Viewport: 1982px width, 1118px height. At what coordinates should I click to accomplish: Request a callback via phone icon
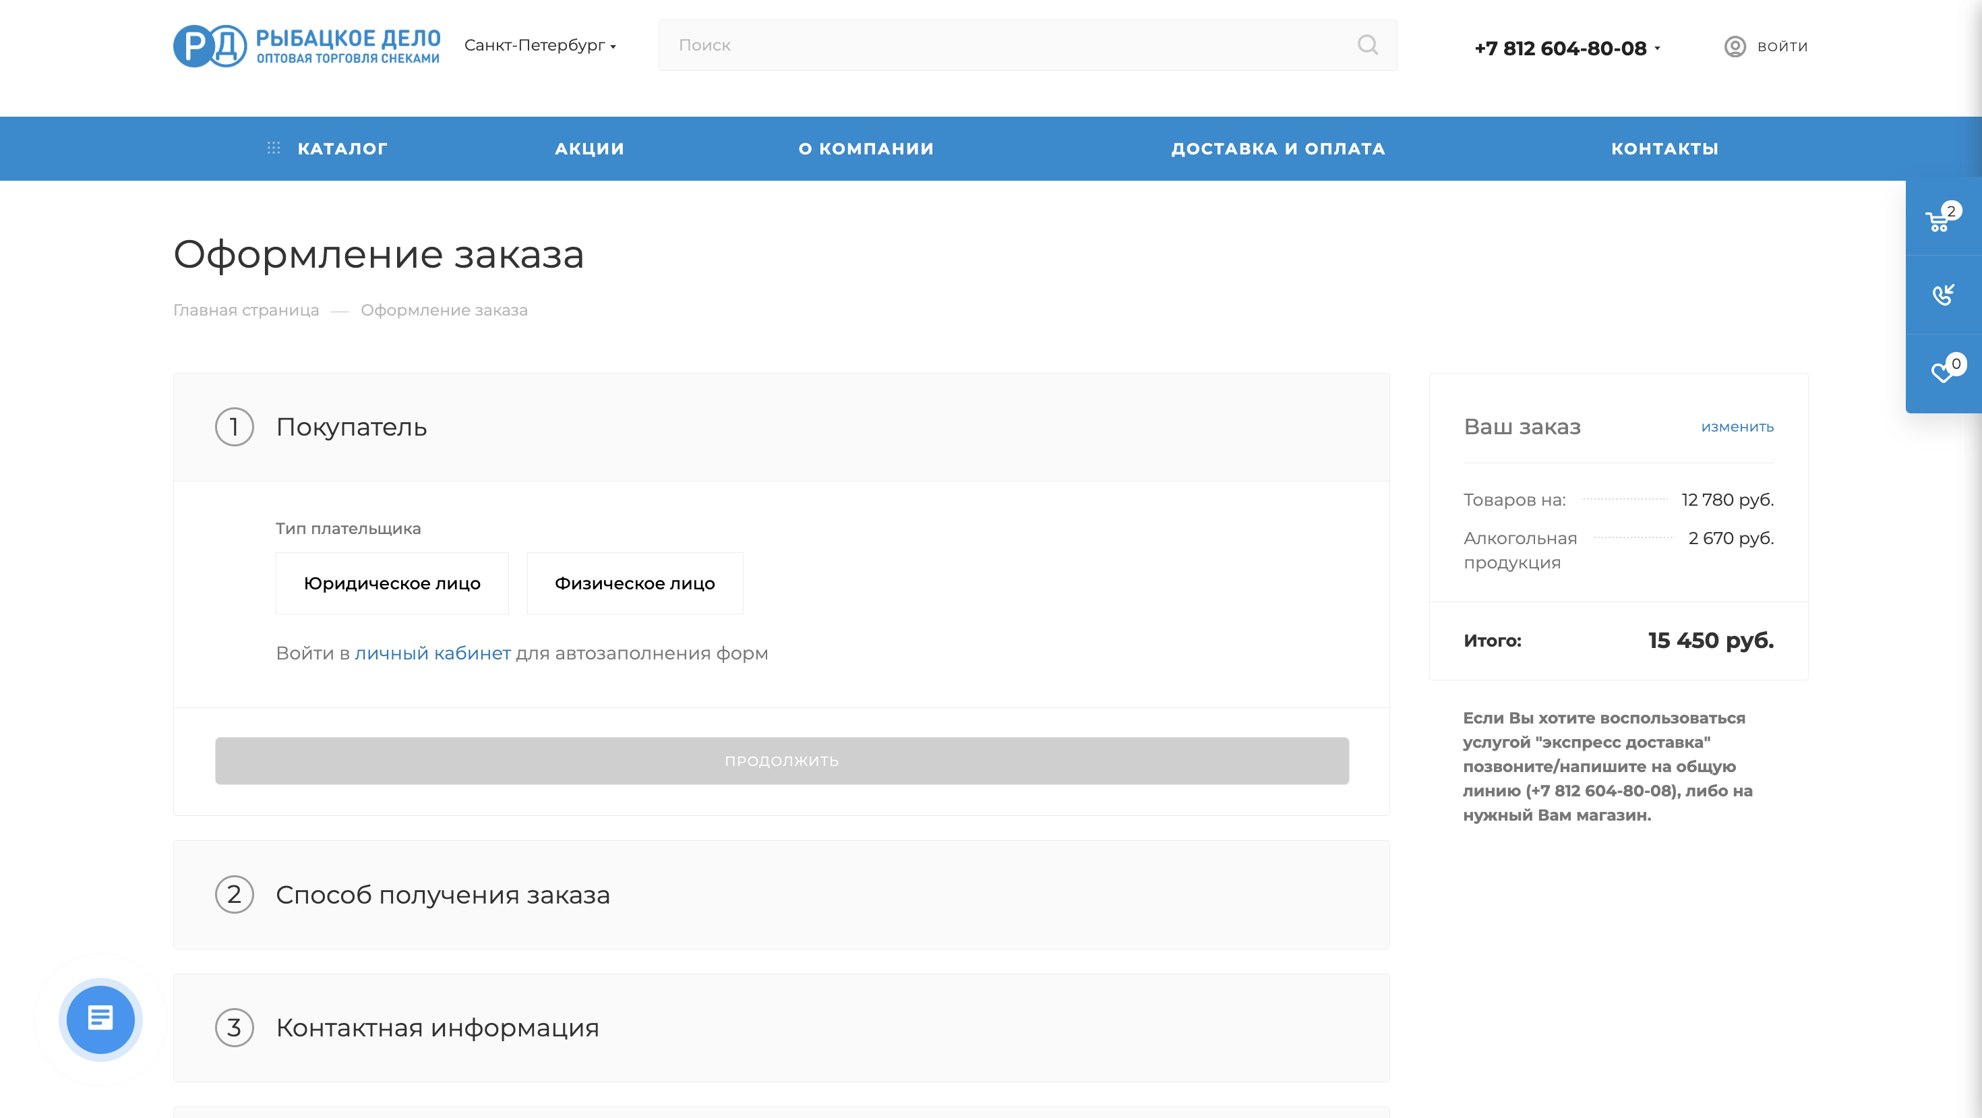[1942, 294]
